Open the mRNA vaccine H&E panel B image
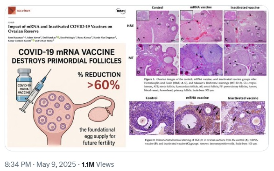The width and height of the screenshot is (274, 171). coord(201,27)
